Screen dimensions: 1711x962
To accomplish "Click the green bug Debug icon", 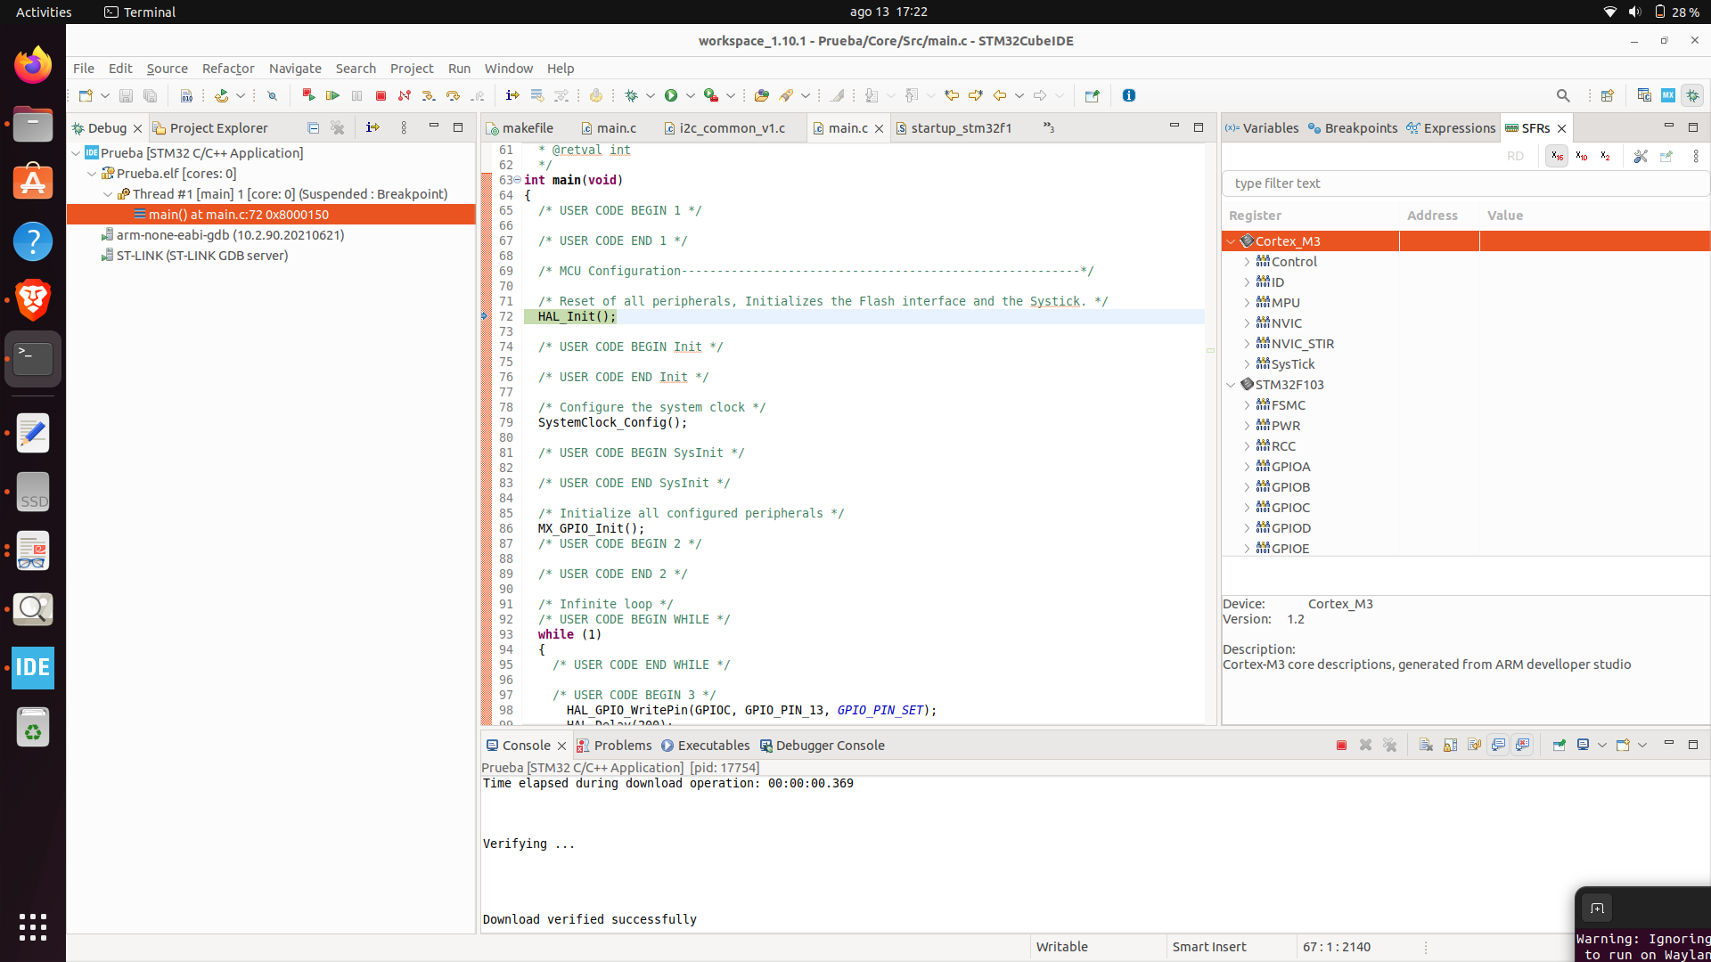I will pyautogui.click(x=632, y=95).
